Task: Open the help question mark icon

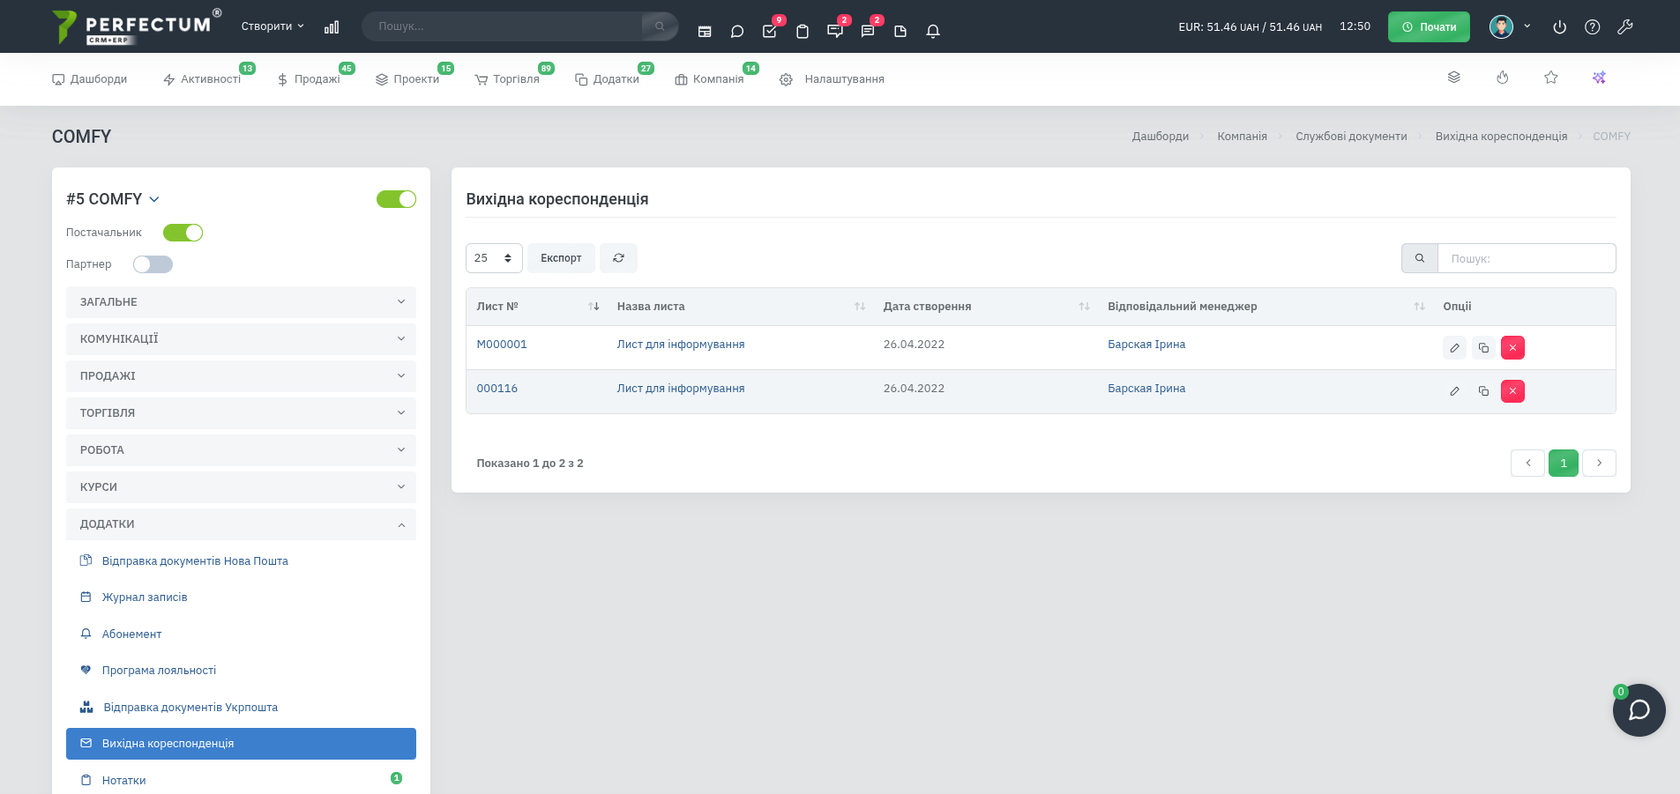Action: [1593, 27]
